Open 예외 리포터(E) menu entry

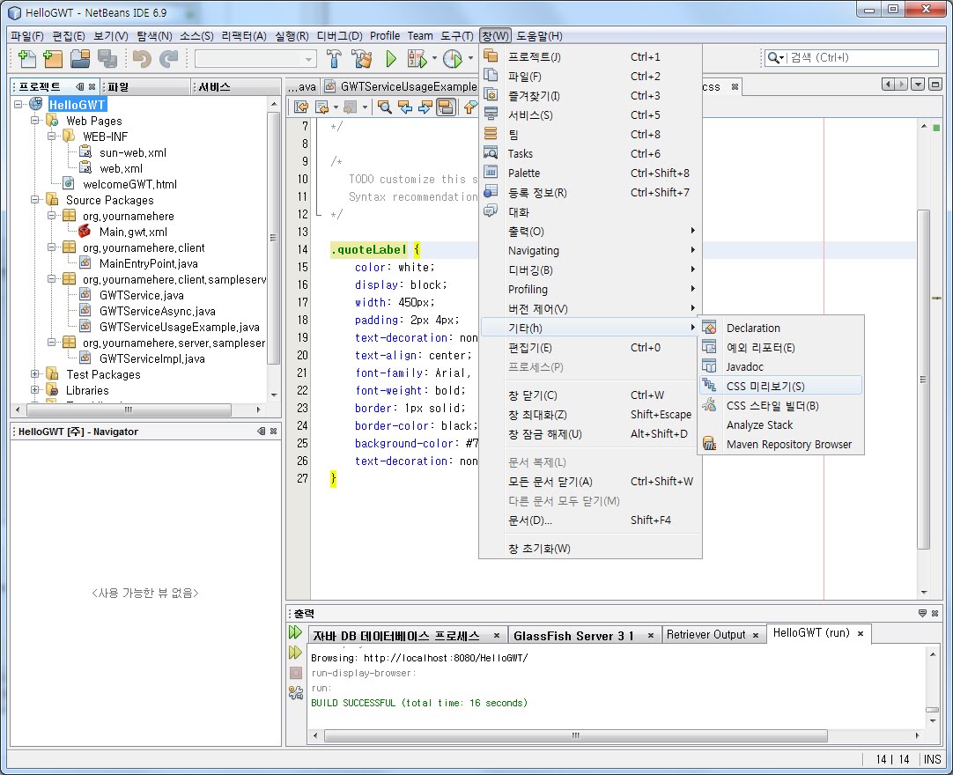(781, 348)
